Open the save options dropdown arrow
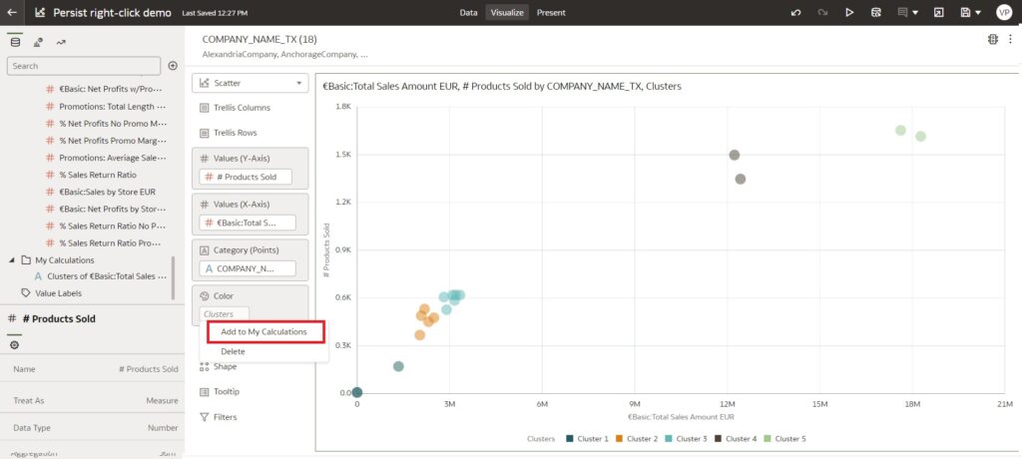 tap(978, 12)
